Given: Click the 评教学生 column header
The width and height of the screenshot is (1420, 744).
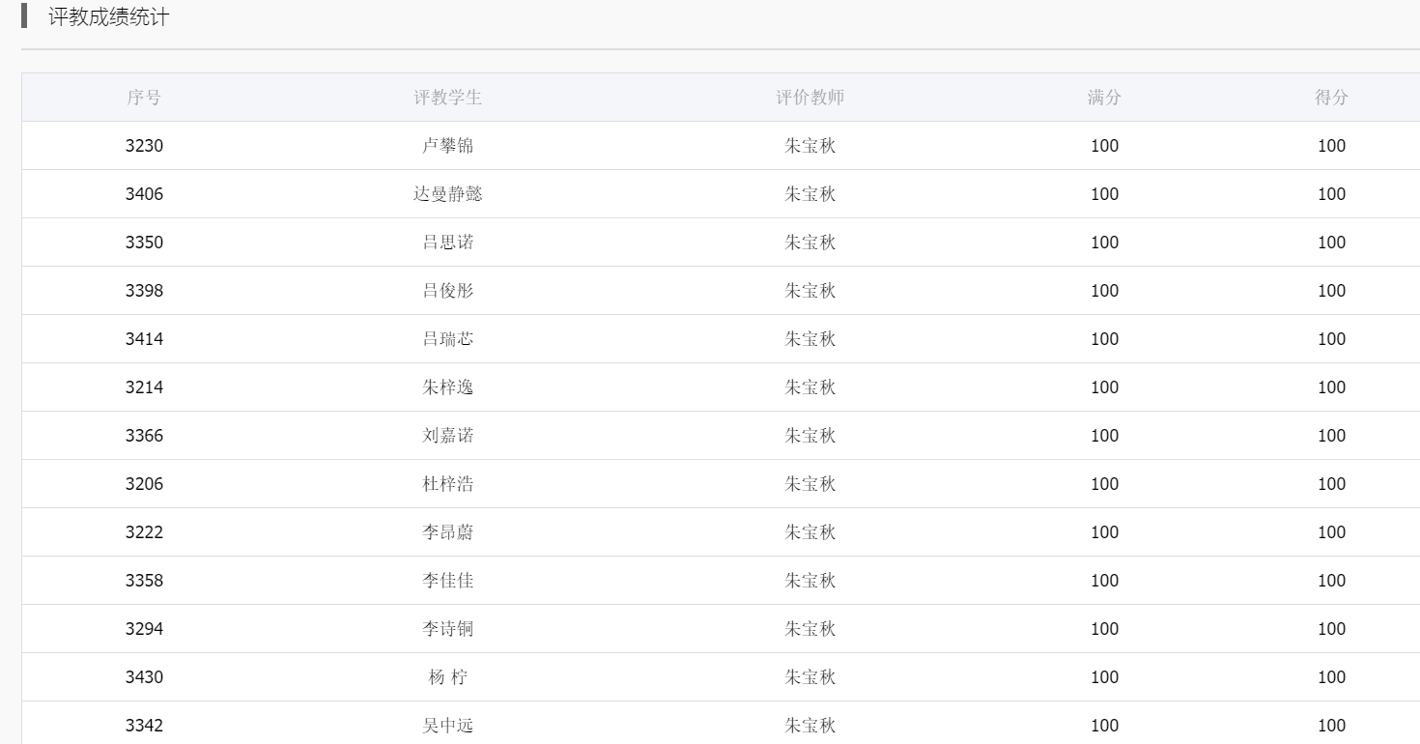Looking at the screenshot, I should click(x=447, y=98).
